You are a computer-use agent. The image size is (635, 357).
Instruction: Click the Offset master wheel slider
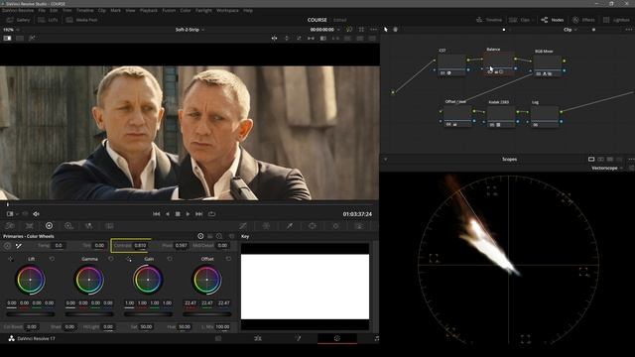point(207,313)
